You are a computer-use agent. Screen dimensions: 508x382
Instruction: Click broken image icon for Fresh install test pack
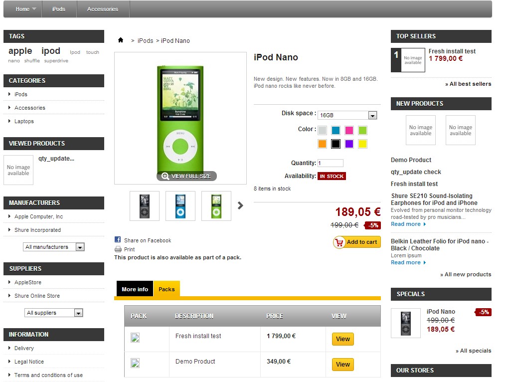point(135,338)
